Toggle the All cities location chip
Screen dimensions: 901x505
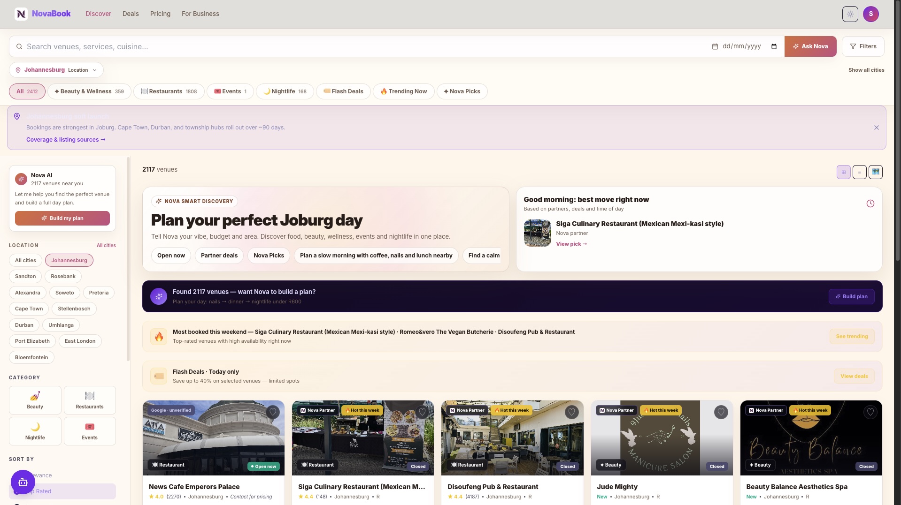click(25, 260)
